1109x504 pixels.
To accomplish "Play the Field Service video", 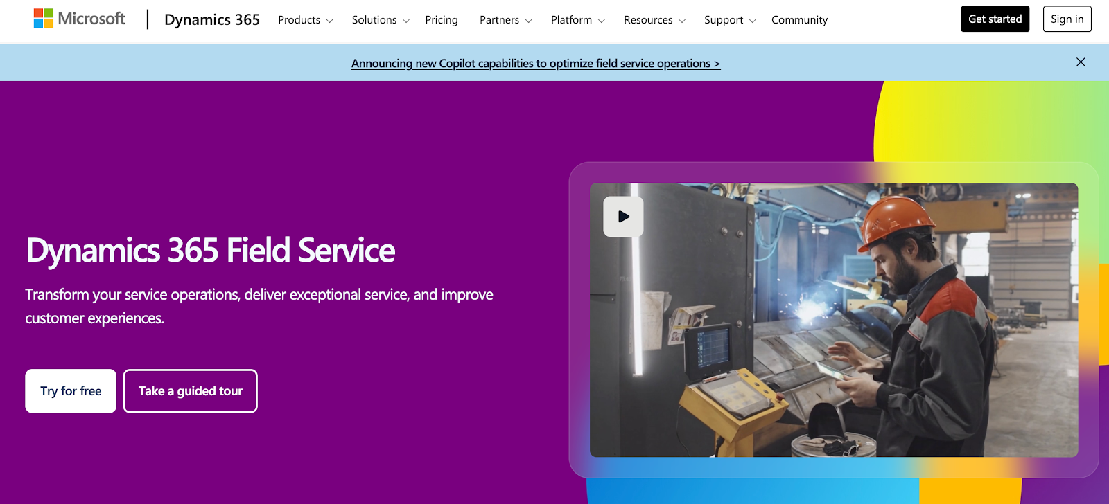I will tap(623, 217).
